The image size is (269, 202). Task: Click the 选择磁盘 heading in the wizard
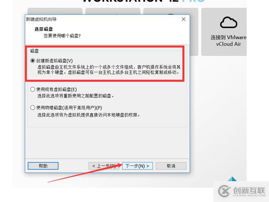click(x=43, y=29)
